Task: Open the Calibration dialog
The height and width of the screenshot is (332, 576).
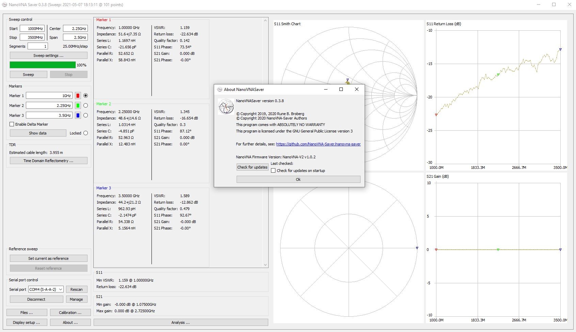Action: pos(70,313)
